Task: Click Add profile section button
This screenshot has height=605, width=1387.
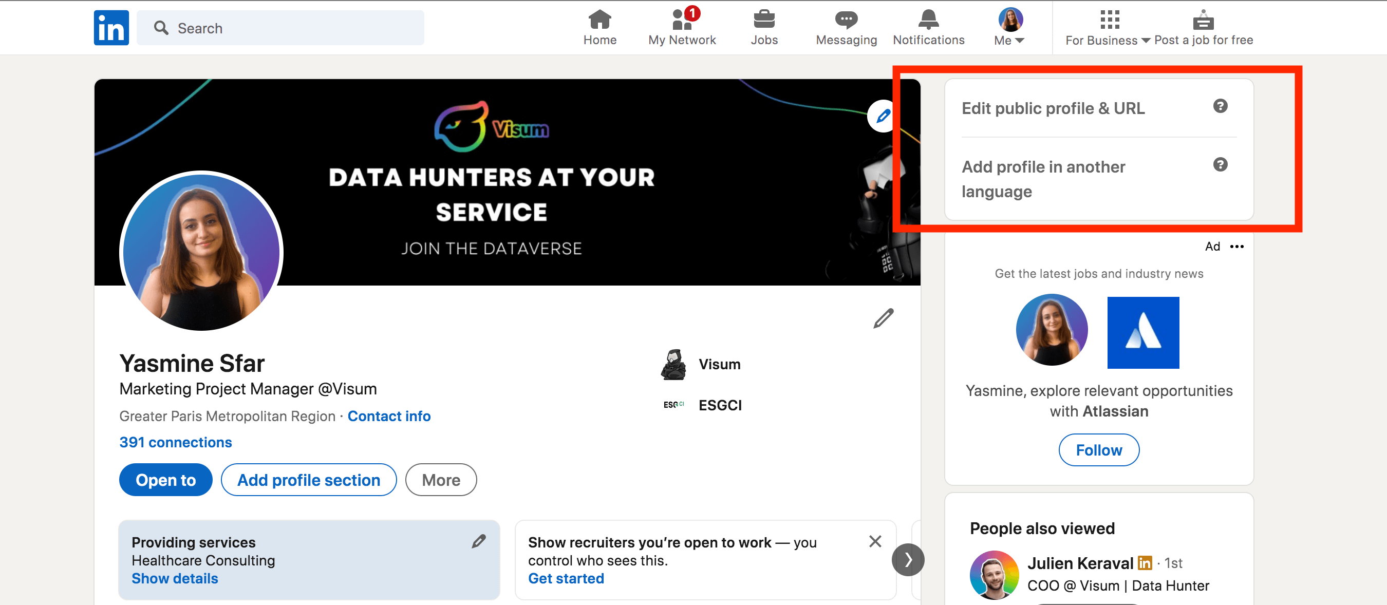Action: (309, 480)
